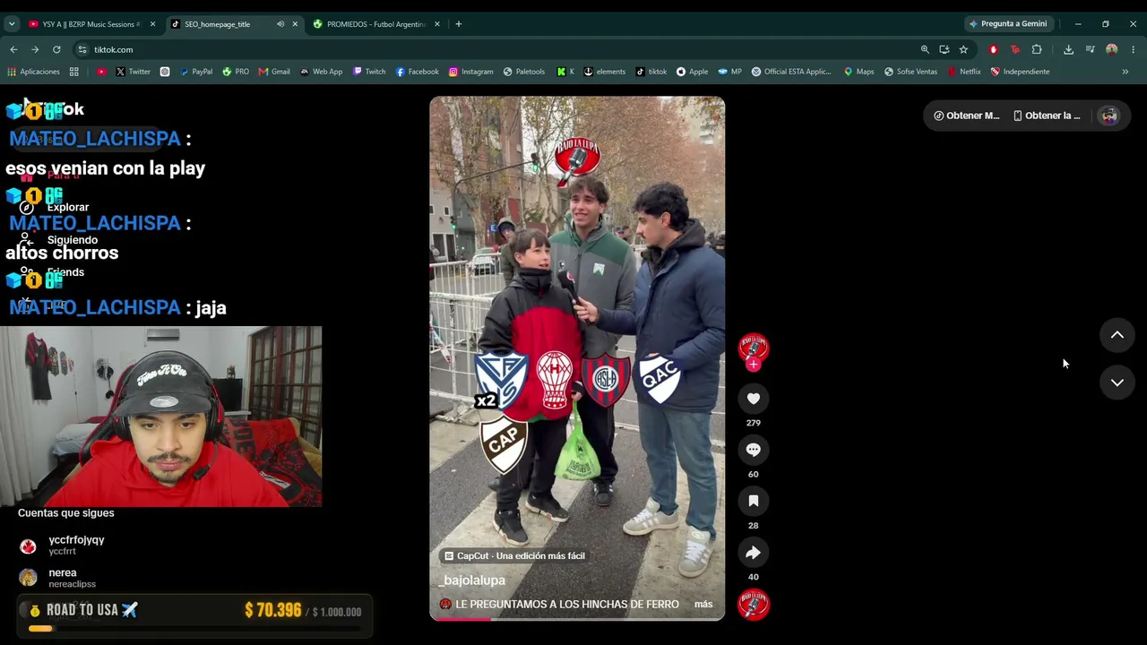Open the Sofse Ventas bookmark

click(x=910, y=72)
